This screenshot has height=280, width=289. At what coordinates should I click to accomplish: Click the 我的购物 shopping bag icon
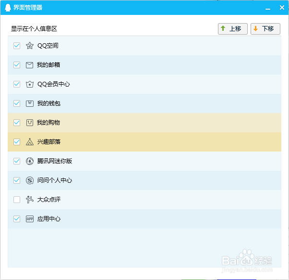pos(29,123)
